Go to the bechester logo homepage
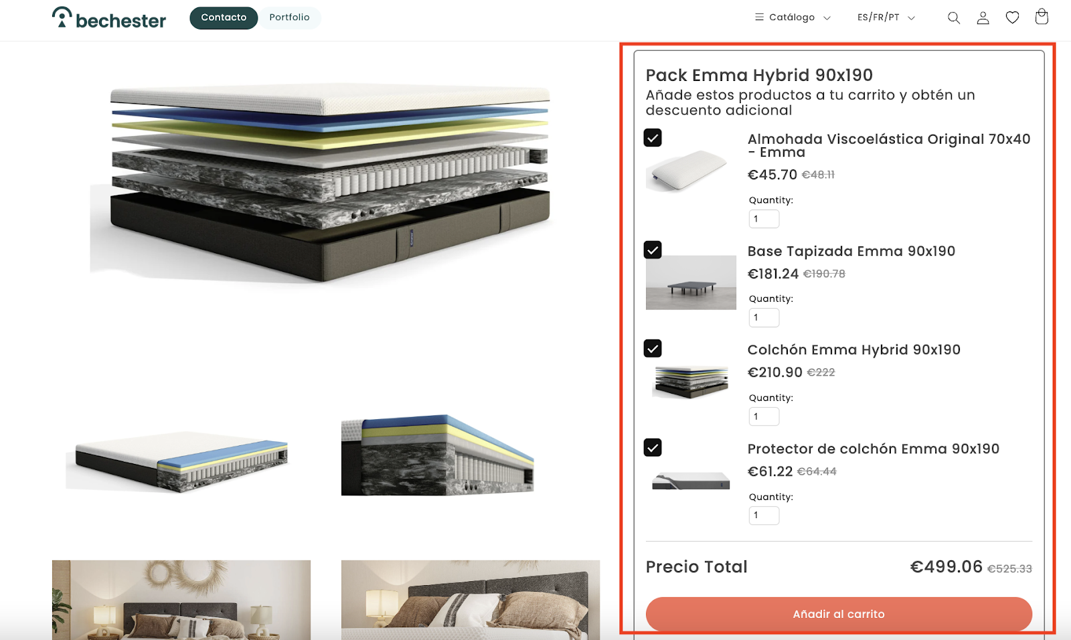The height and width of the screenshot is (640, 1071). point(109,18)
